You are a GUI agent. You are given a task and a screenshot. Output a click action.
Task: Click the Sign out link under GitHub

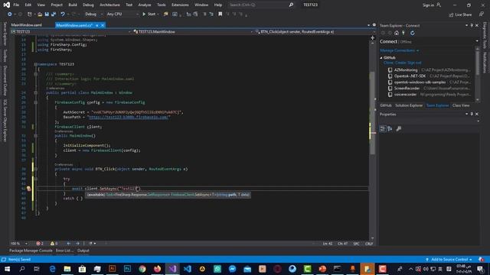pyautogui.click(x=414, y=63)
